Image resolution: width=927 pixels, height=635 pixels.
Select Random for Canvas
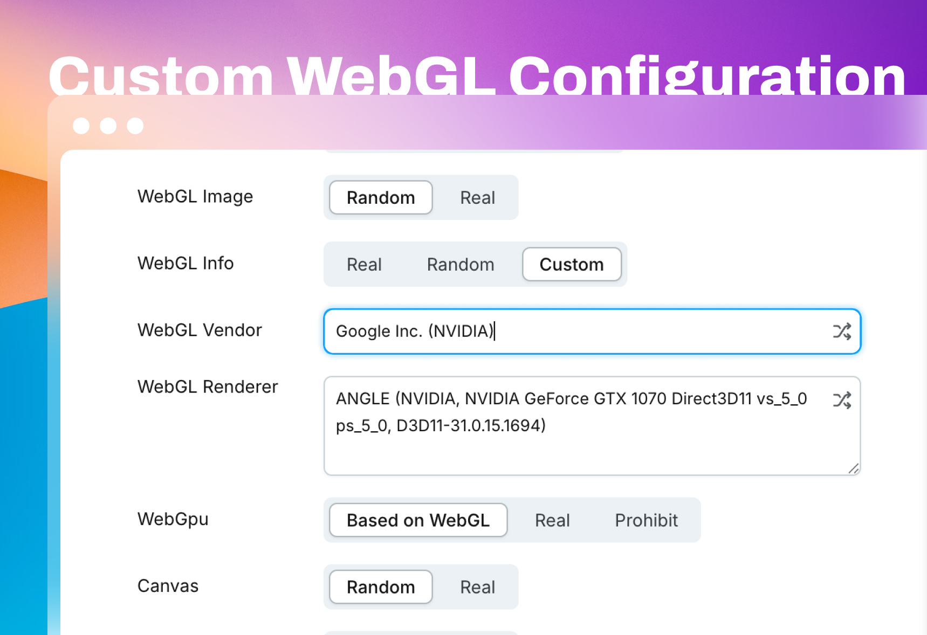381,587
